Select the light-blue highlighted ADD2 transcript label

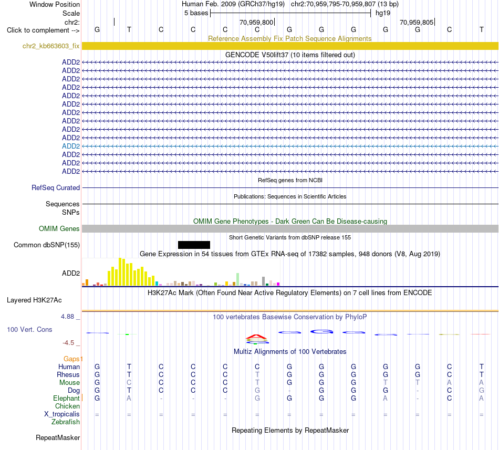point(71,146)
